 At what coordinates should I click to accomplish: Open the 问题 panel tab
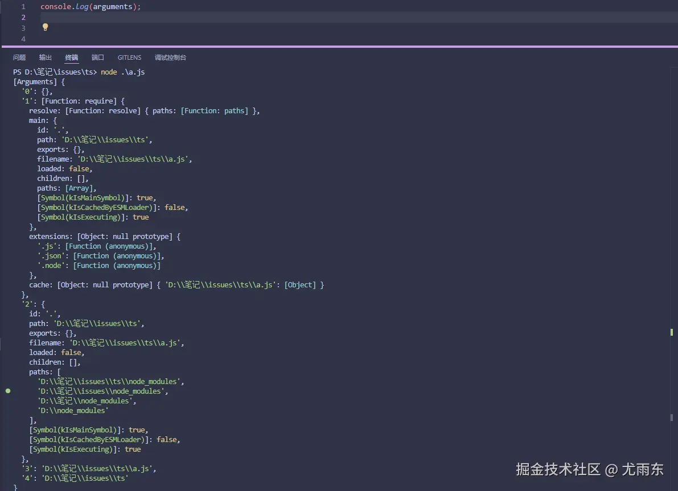pos(19,57)
